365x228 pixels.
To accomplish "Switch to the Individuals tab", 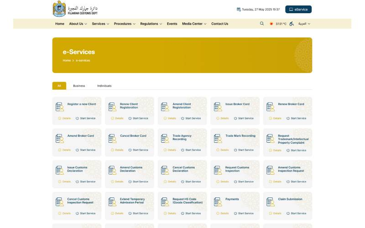I will point(104,86).
